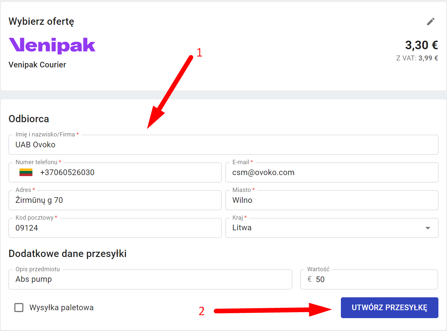Viewport: 447px width, 331px height.
Task: Click the Venipak logo
Action: (52, 45)
